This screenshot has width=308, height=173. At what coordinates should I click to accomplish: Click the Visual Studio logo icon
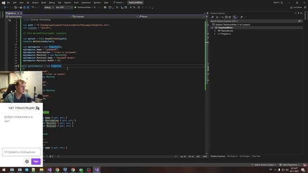3,2
